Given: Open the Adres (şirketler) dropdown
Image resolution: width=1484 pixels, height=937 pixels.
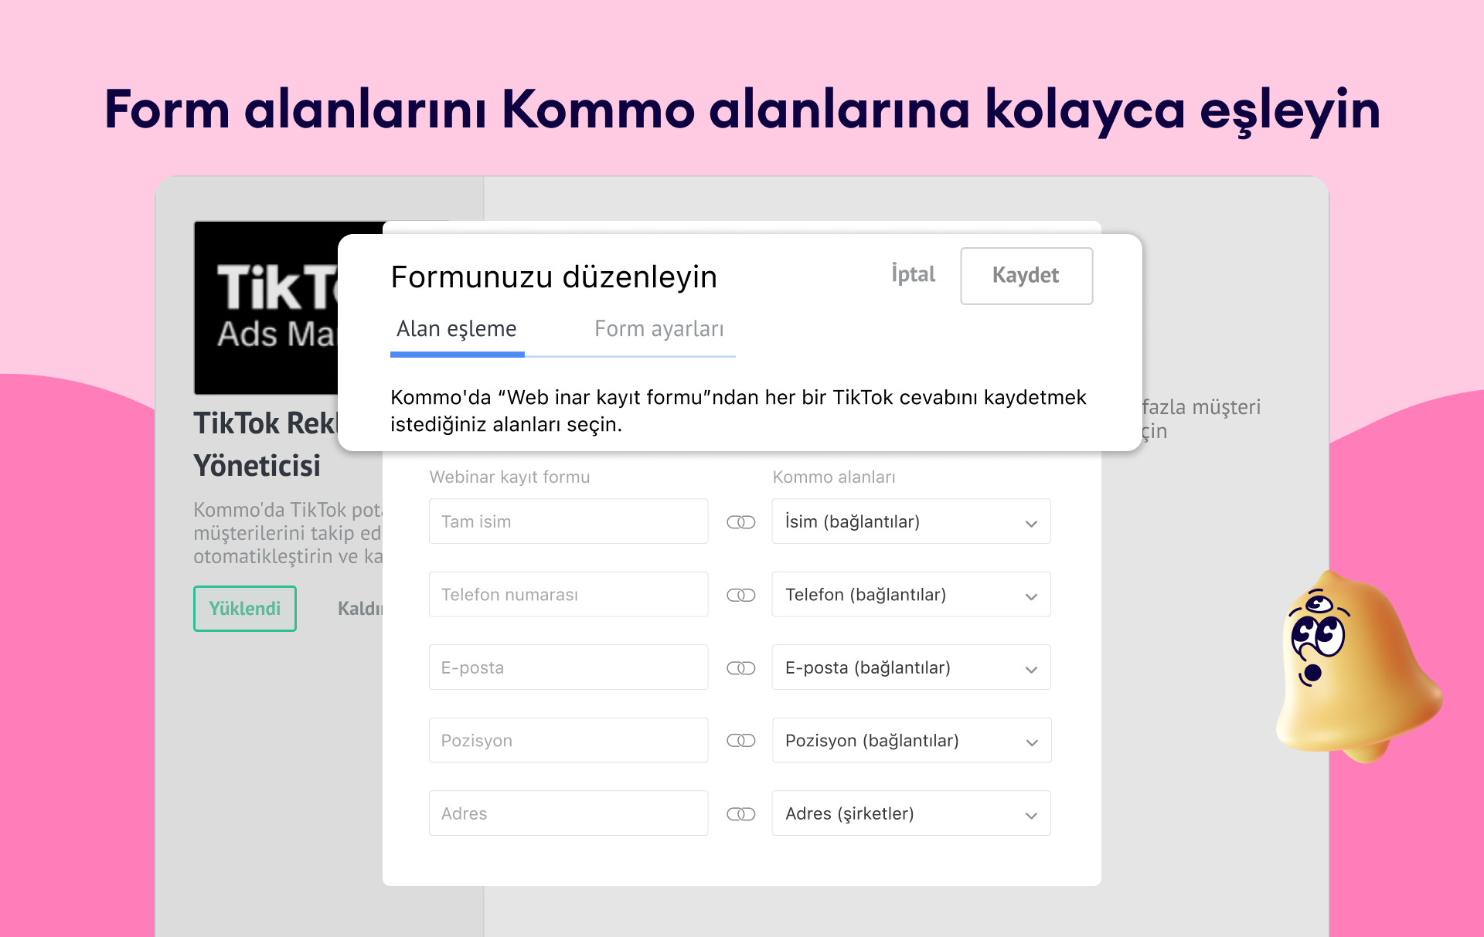Looking at the screenshot, I should pyautogui.click(x=910, y=814).
